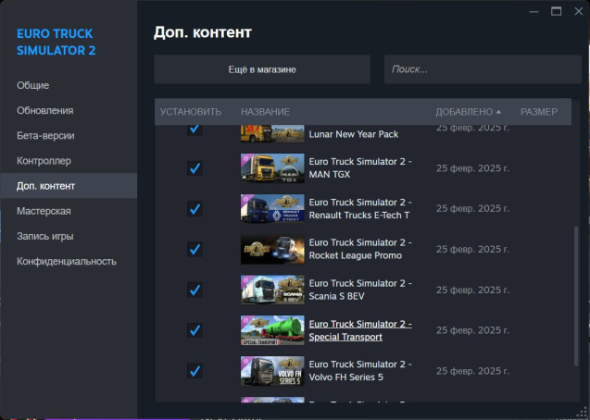Toggle the Renault Trucks E-Tech T checkbox
This screenshot has height=420, width=590.
point(195,208)
